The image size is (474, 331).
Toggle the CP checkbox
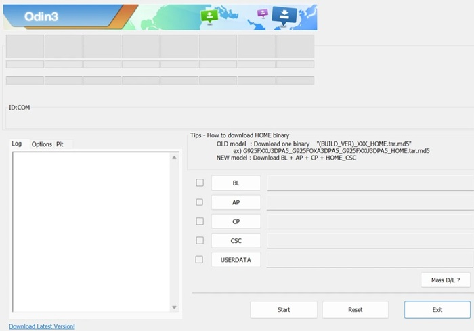click(x=200, y=221)
